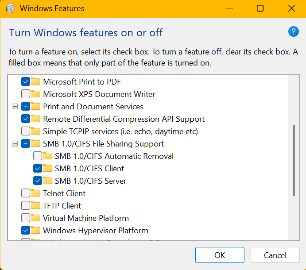Image resolution: width=306 pixels, height=270 pixels.
Task: Click the folder icon beside SMB 1.0/CIFS Server
Action: coord(47,181)
